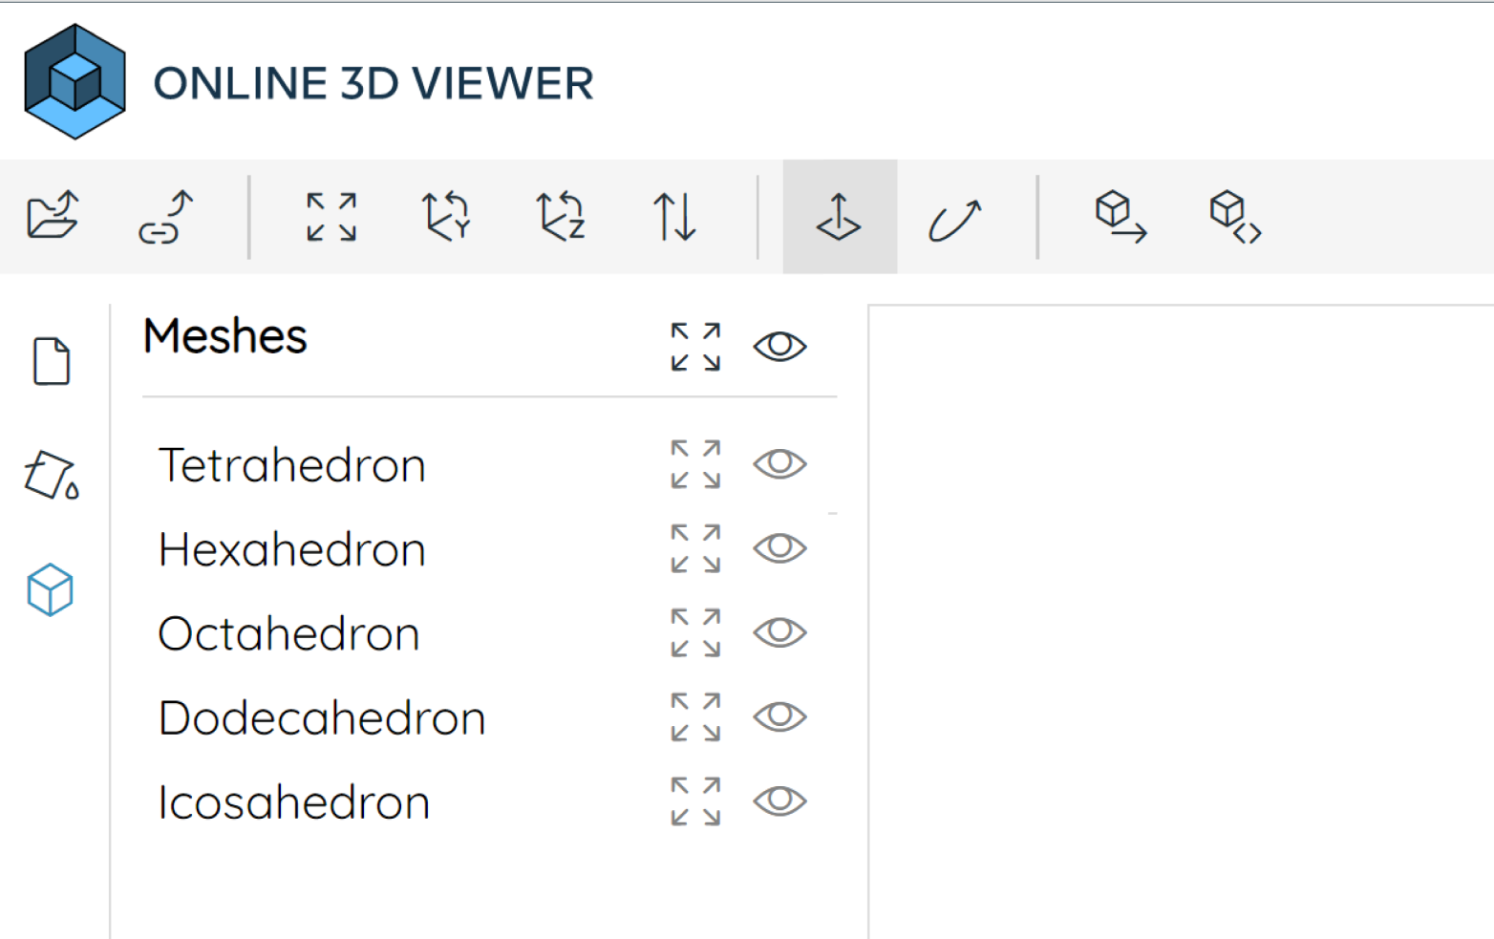
Task: Open the file details sidebar panel
Action: (x=52, y=361)
